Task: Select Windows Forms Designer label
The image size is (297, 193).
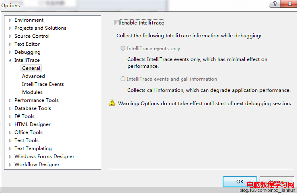Action: [x=45, y=156]
